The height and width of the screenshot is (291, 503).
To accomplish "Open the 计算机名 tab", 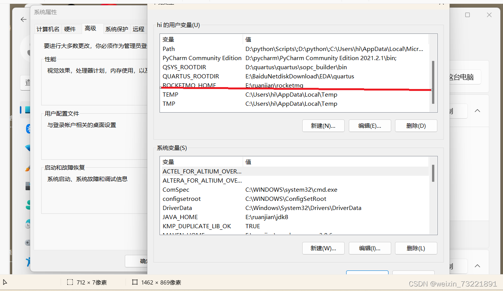I will click(x=48, y=29).
